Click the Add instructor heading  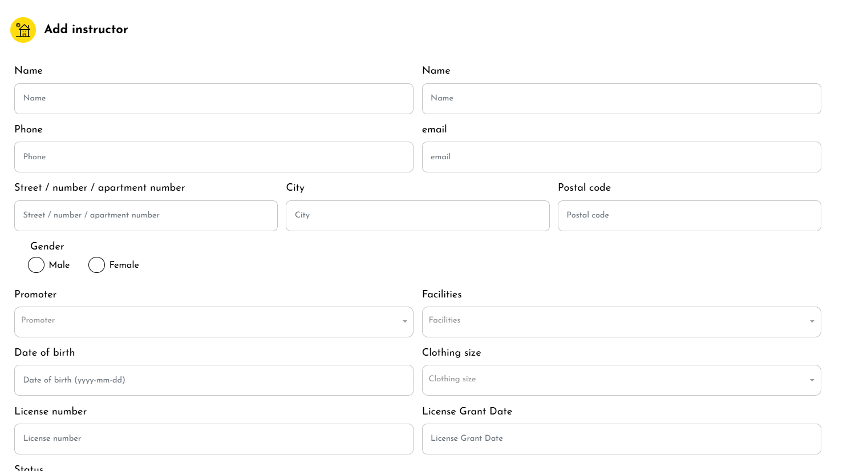click(x=86, y=29)
